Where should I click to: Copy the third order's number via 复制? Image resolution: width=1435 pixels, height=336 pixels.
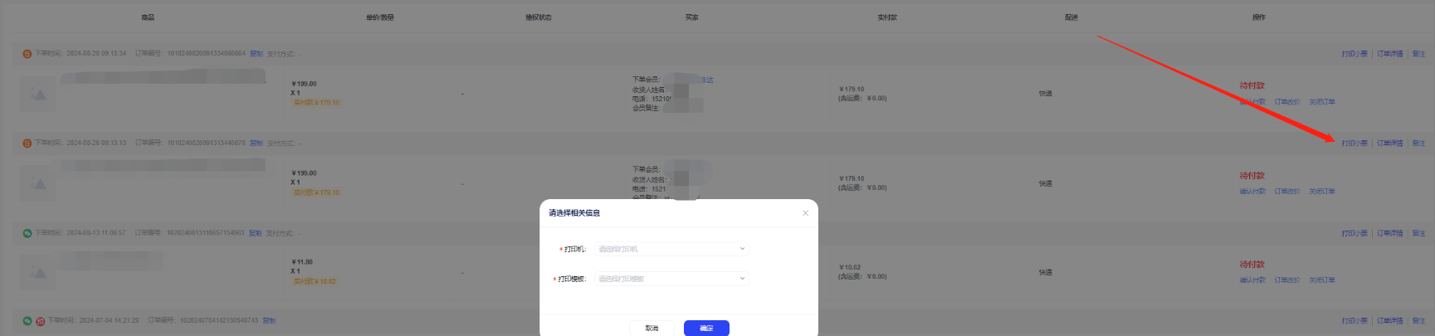[x=256, y=233]
